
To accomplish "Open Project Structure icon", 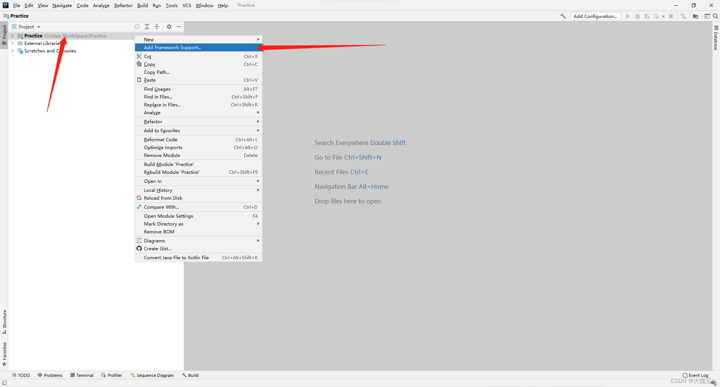I will (696, 16).
